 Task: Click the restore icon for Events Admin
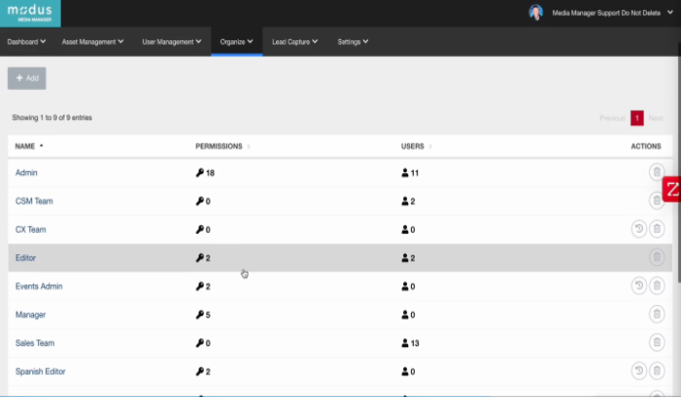(x=638, y=286)
